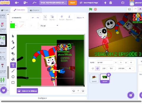Choose the Brush tool
Image resolution: width=142 pixels, height=106 pixels.
(x=13, y=48)
